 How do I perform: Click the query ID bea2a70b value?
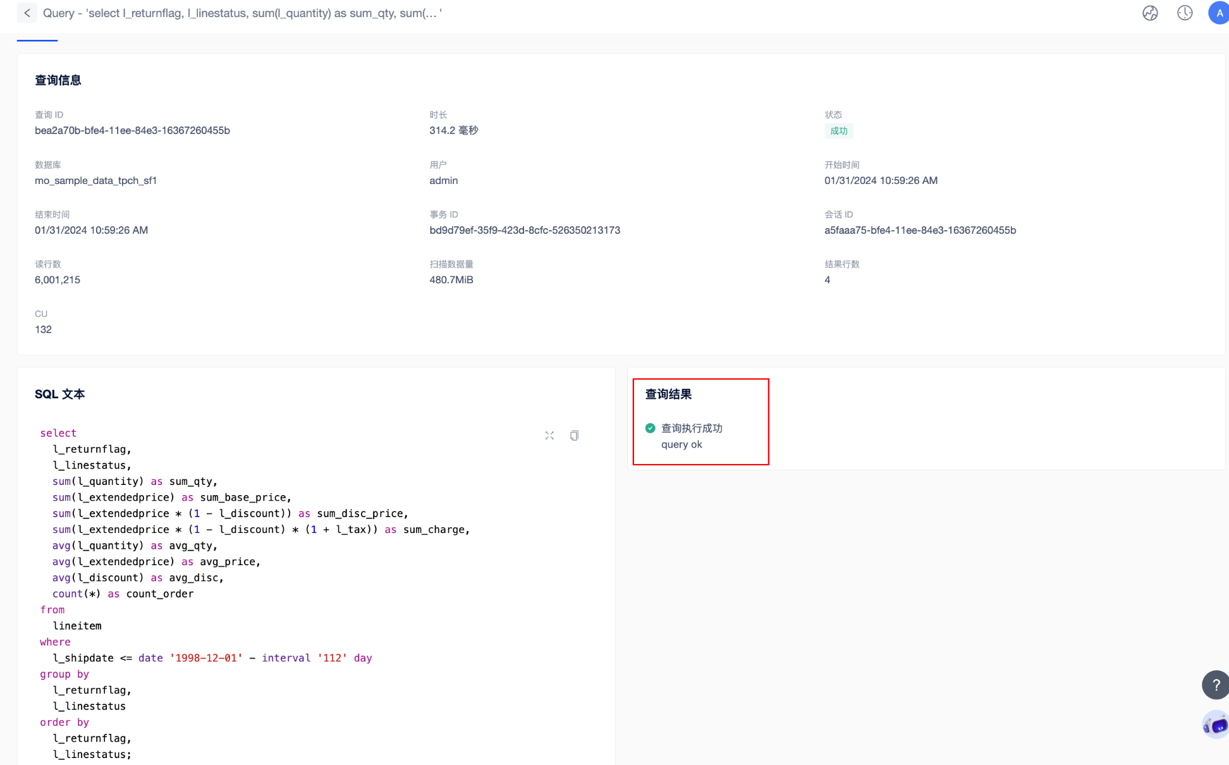tap(132, 130)
